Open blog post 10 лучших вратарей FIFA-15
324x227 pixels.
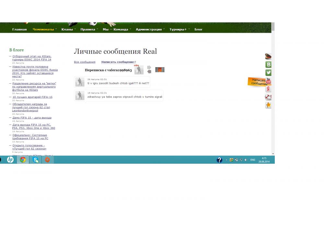coord(32,97)
